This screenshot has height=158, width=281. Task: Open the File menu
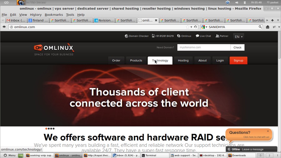tap(4, 15)
